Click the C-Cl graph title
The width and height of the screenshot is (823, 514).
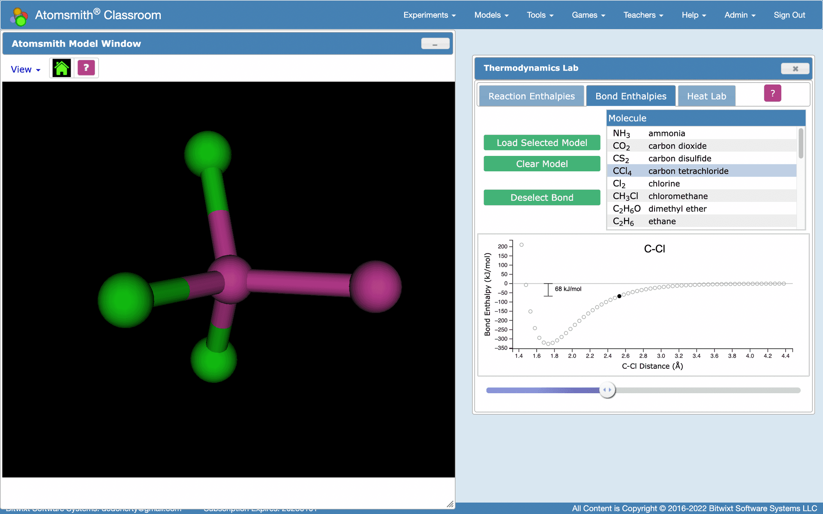click(x=655, y=249)
